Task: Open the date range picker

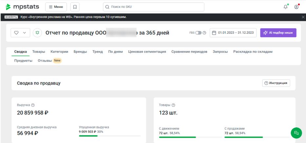Action: (x=233, y=33)
